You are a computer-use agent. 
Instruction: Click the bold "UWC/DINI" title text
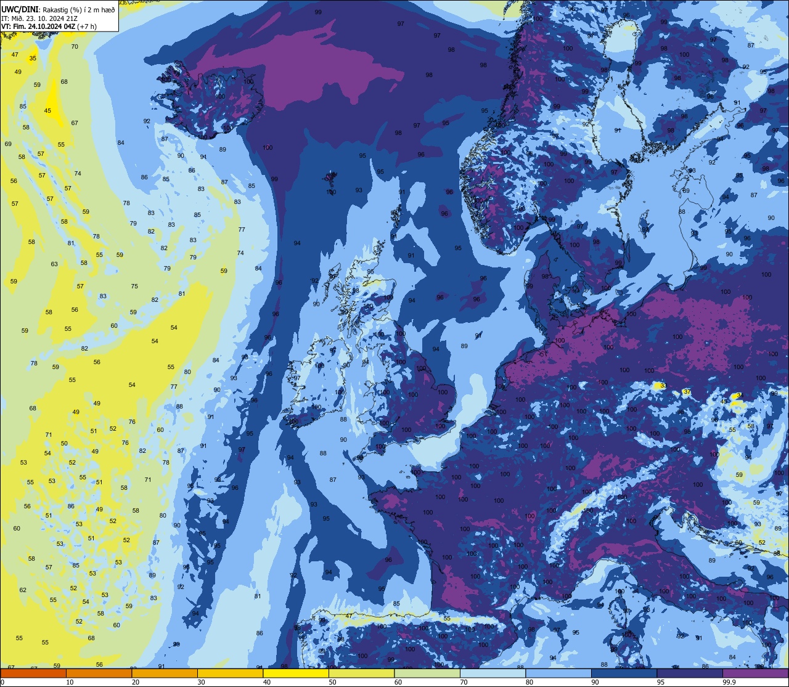[20, 10]
